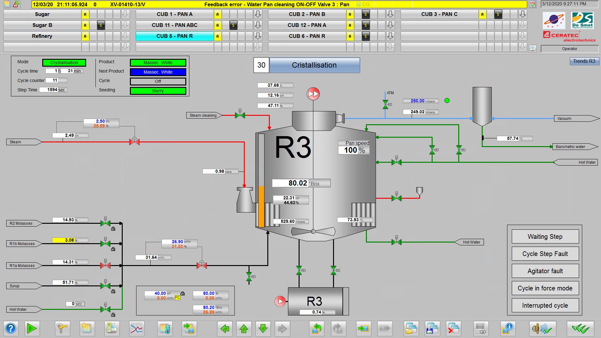The image size is (601, 338).
Task: Click the double checkmark acknowledge-all icon
Action: [580, 329]
